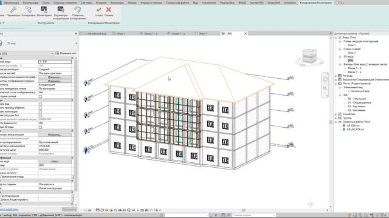The height and width of the screenshot is (218, 389).
Task: Click Reveal Hidden Elements on the view control bar
Action: [x=138, y=210]
